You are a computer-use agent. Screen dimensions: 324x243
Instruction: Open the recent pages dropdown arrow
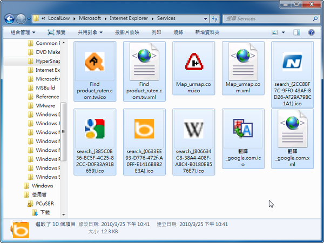click(x=29, y=19)
